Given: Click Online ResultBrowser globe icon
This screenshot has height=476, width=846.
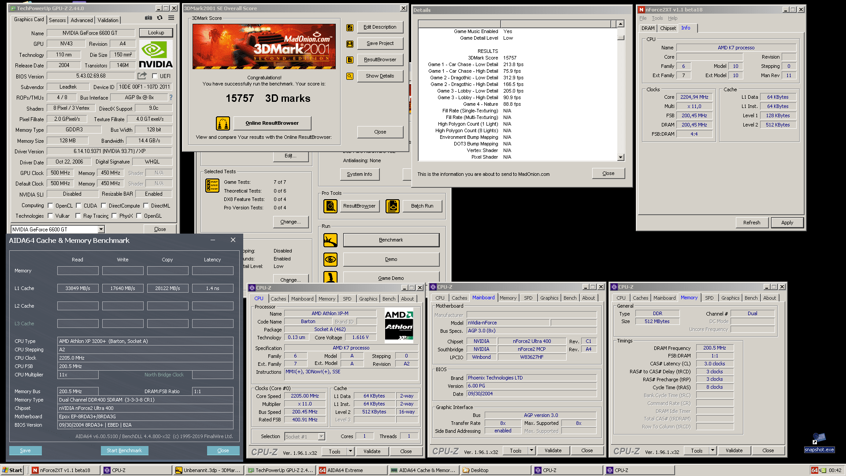Looking at the screenshot, I should [223, 123].
